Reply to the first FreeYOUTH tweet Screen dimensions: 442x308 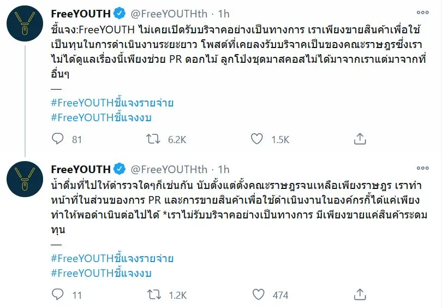(57, 139)
